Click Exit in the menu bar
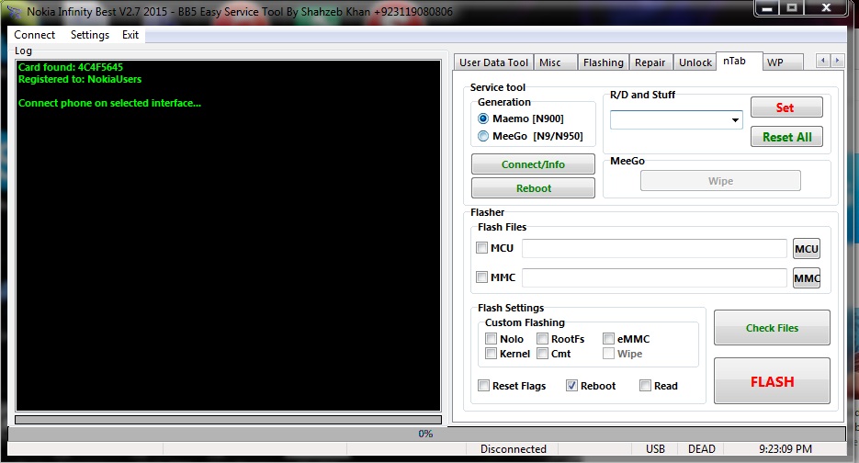This screenshot has width=859, height=463. 130,35
